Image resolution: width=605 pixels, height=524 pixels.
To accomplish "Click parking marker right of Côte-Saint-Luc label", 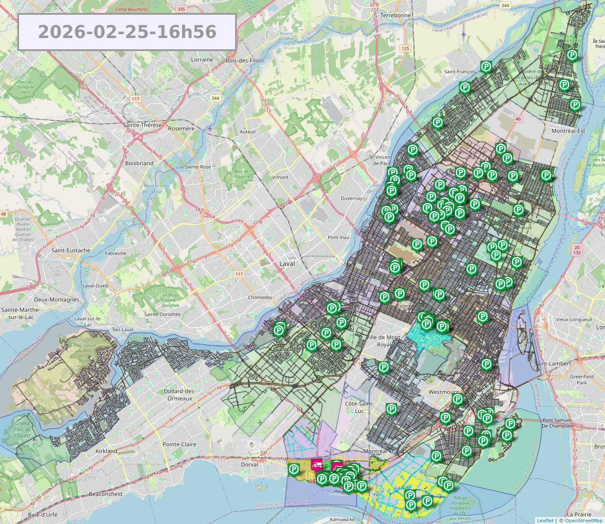I will click(x=391, y=409).
